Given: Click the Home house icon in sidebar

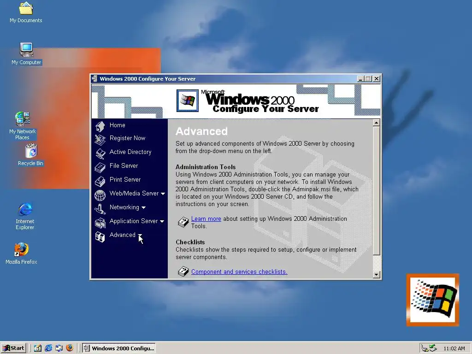Looking at the screenshot, I should point(100,126).
